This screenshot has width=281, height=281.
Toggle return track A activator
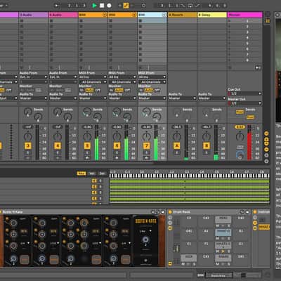point(176,146)
